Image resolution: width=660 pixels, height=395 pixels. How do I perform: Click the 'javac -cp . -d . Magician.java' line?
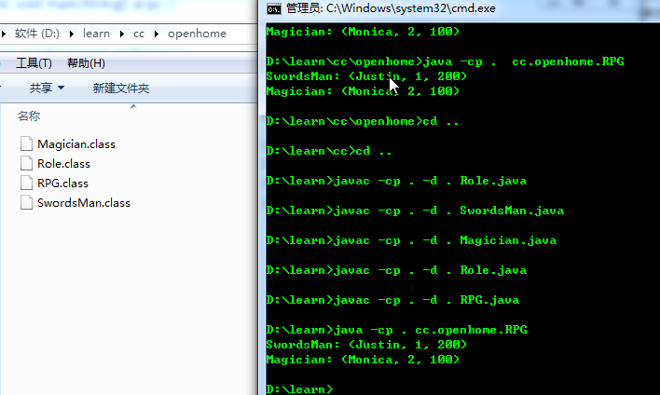click(411, 240)
